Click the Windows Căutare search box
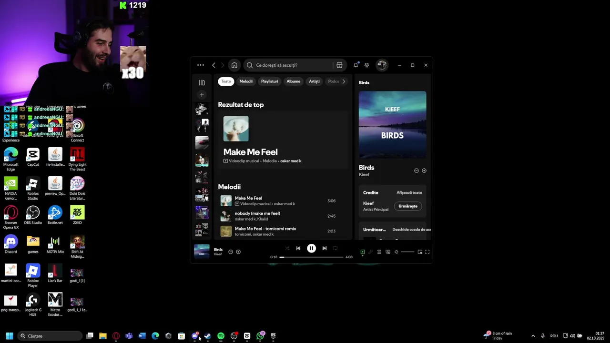Screen dimensions: 610x343 pos(49,336)
